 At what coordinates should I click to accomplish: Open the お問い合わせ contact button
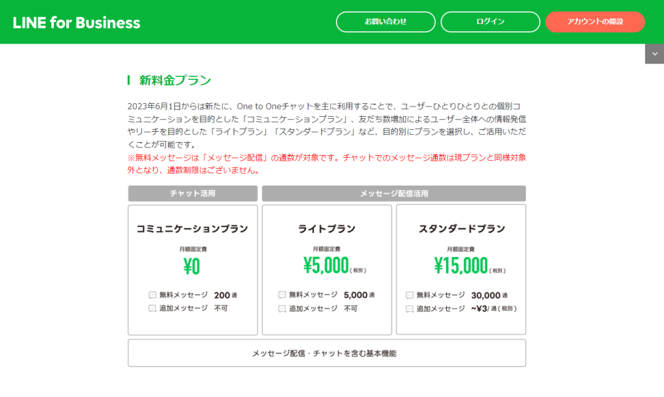(385, 21)
